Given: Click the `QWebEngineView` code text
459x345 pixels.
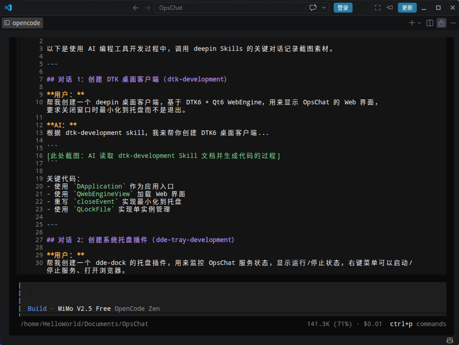Looking at the screenshot, I should click(x=103, y=194).
